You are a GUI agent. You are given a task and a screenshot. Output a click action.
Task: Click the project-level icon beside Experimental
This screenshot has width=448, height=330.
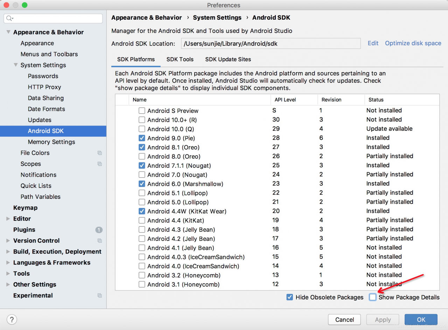pyautogui.click(x=100, y=296)
